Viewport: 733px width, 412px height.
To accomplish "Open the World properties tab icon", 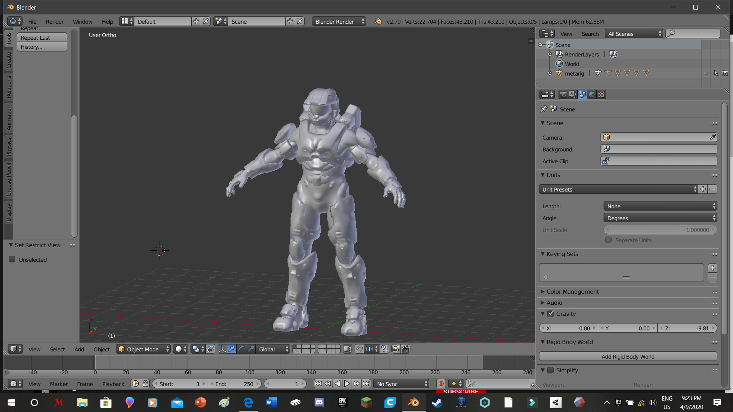I will click(x=592, y=95).
